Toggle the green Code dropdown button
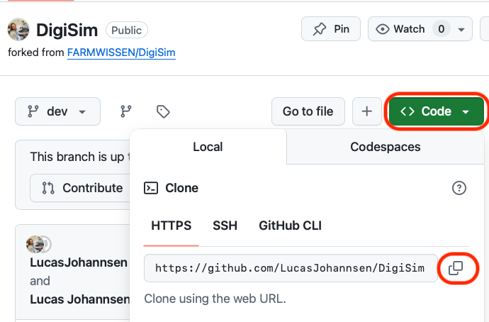 pyautogui.click(x=436, y=111)
